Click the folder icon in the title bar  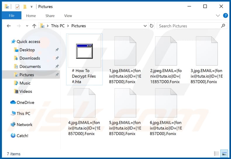[x=7, y=7]
